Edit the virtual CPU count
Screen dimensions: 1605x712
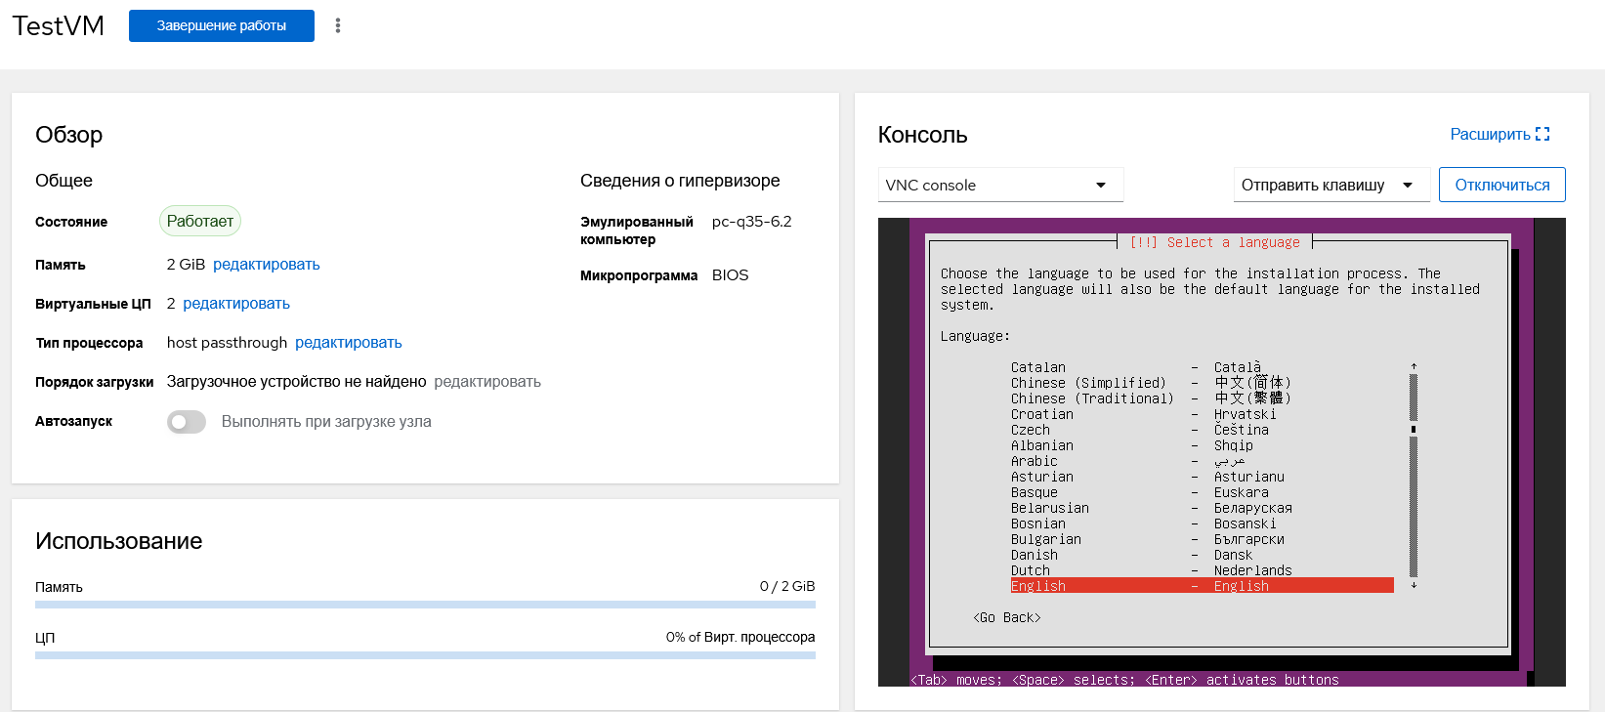[236, 304]
